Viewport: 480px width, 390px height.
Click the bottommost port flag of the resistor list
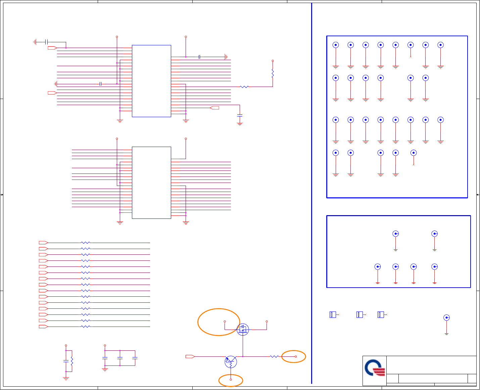click(x=43, y=326)
